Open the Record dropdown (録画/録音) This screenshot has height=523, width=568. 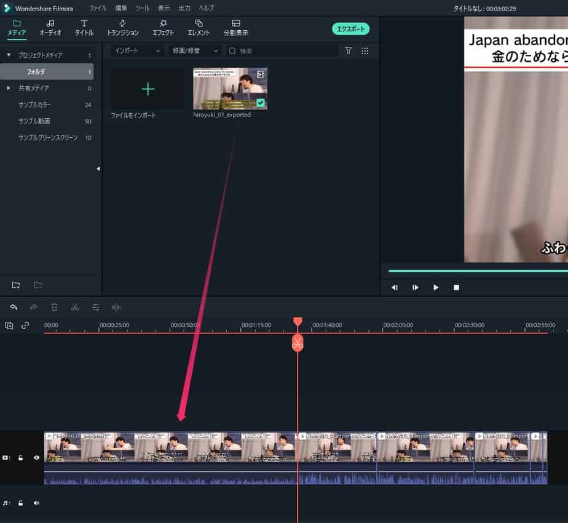pos(195,51)
